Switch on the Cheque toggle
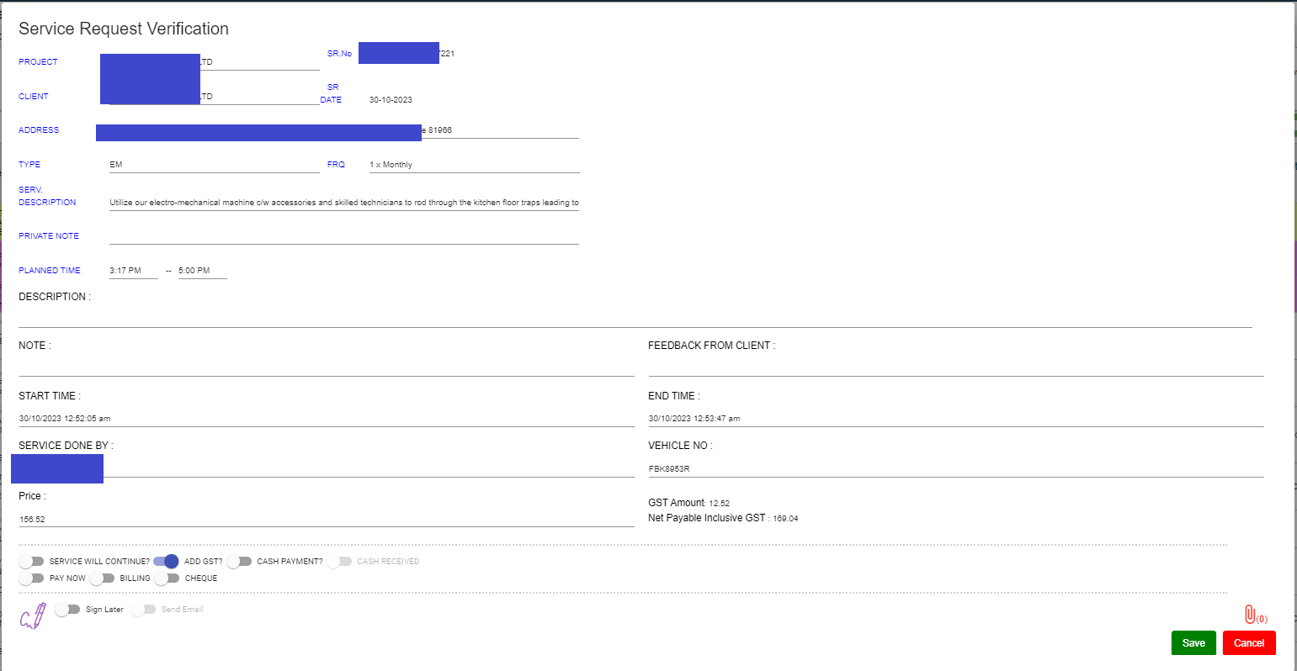Image resolution: width=1297 pixels, height=671 pixels. pyautogui.click(x=167, y=579)
